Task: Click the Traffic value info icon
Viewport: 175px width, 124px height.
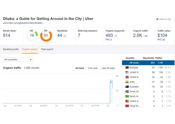Action: click(x=171, y=30)
